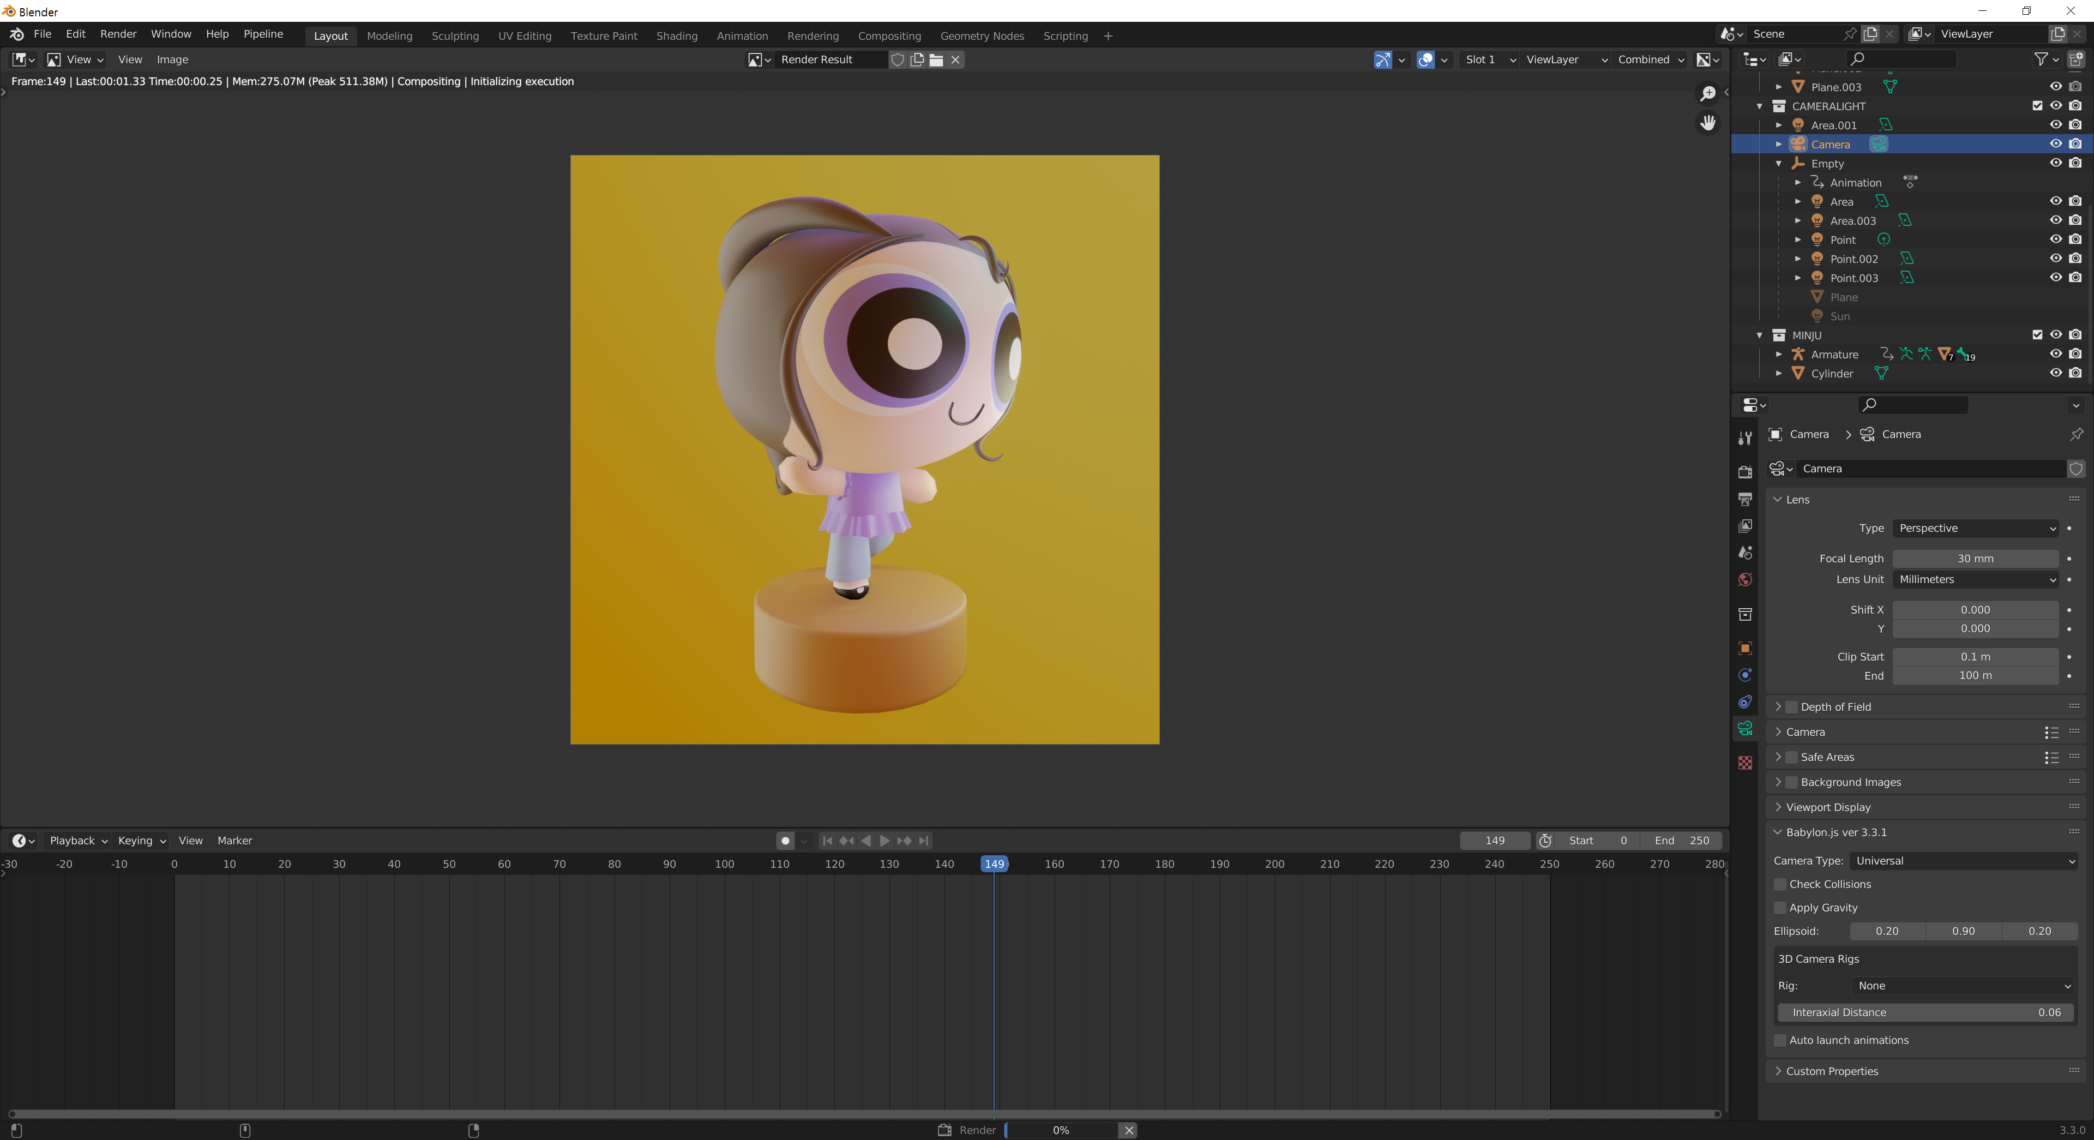The height and width of the screenshot is (1140, 2094).
Task: Select the pan hand tool icon
Action: pos(1708,123)
